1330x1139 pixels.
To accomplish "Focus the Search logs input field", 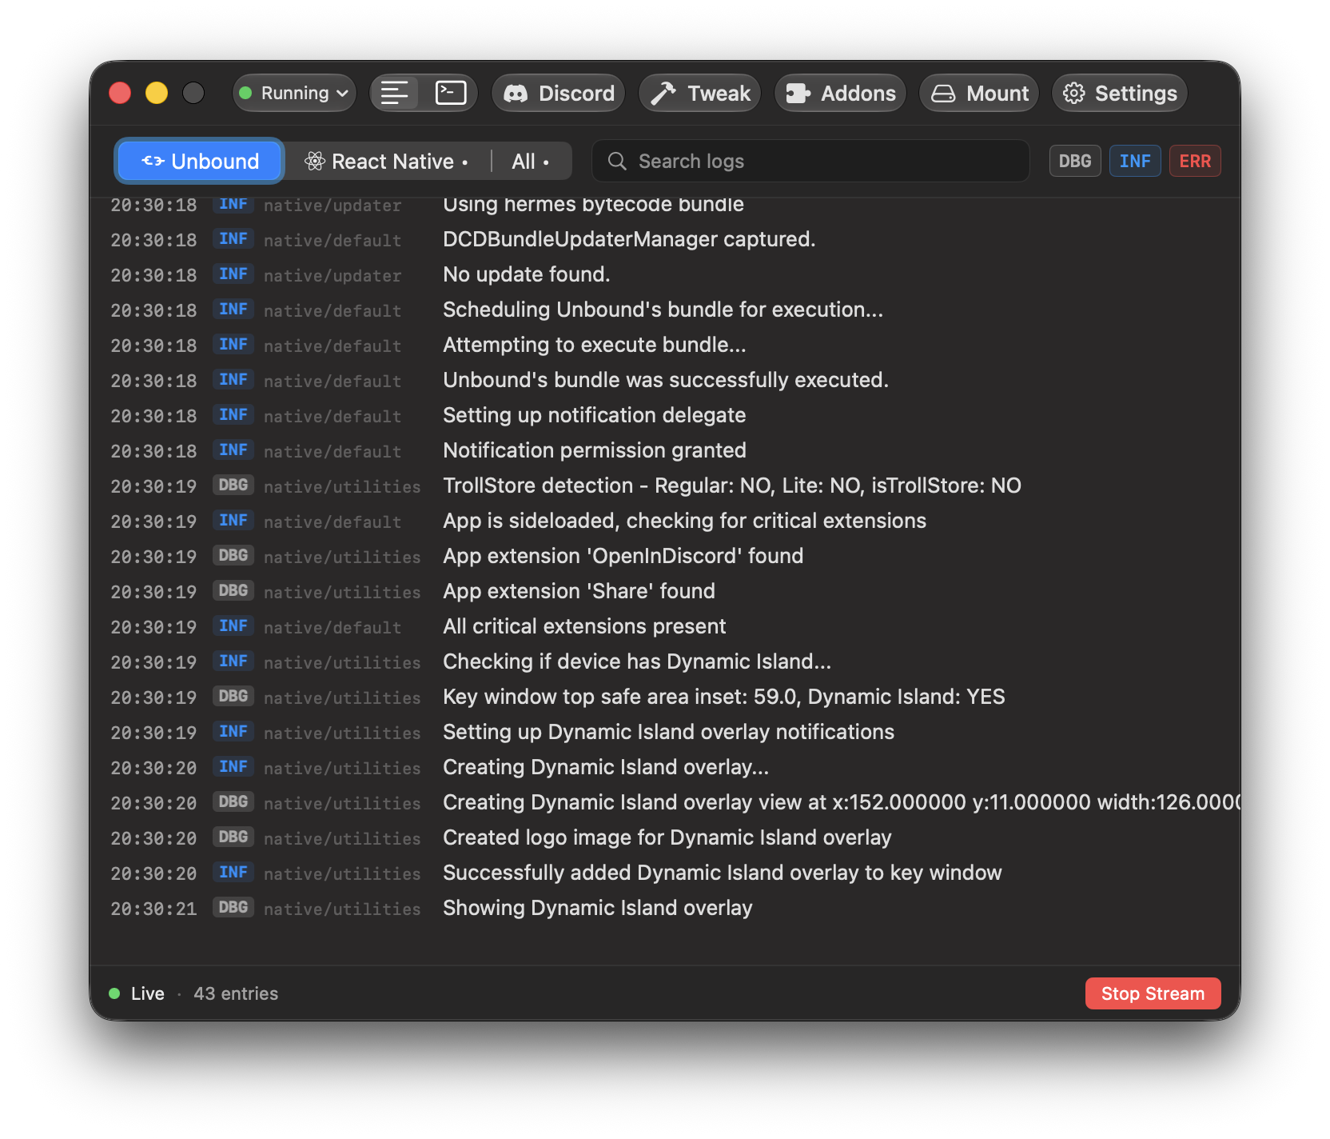I will point(810,162).
